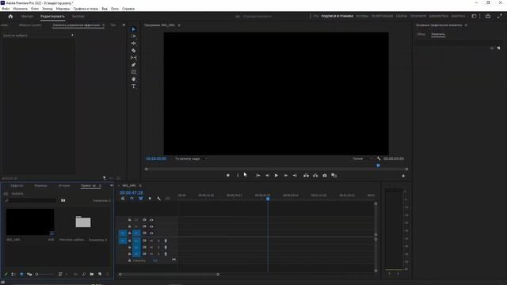Open Quick Export icon in header

[x=488, y=16]
